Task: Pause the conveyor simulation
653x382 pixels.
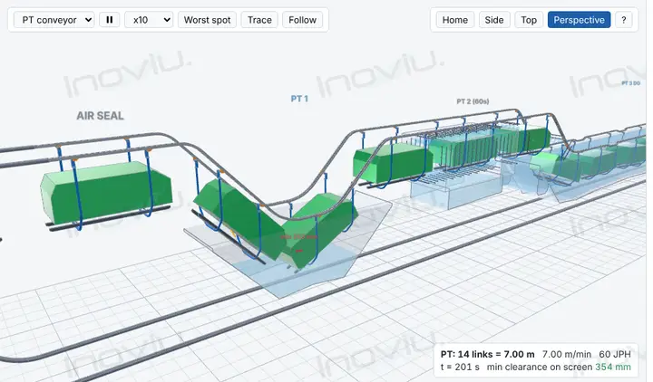Action: coord(110,20)
